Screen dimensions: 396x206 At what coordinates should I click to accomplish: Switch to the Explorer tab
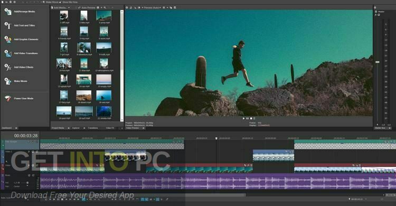76,128
